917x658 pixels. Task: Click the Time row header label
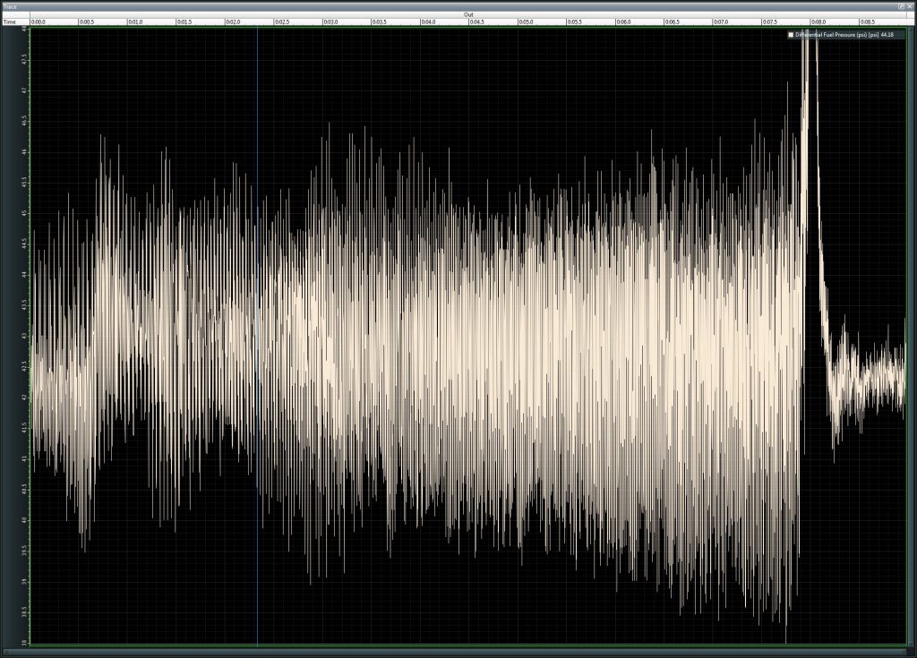point(9,21)
